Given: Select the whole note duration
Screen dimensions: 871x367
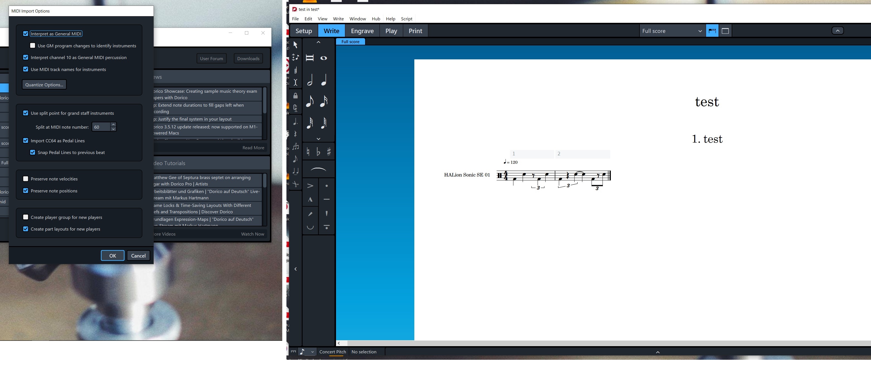Looking at the screenshot, I should click(323, 58).
